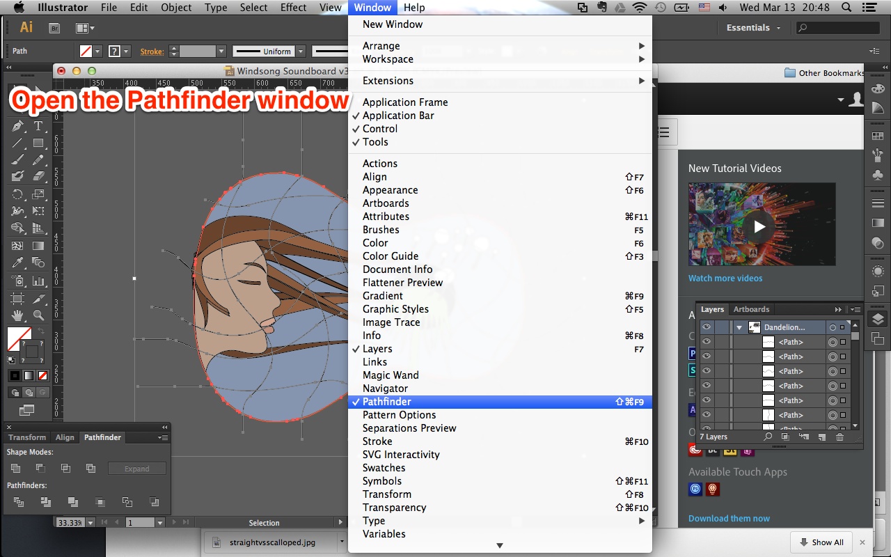Hide the Dandelion layer eye icon
Image resolution: width=891 pixels, height=557 pixels.
(707, 327)
